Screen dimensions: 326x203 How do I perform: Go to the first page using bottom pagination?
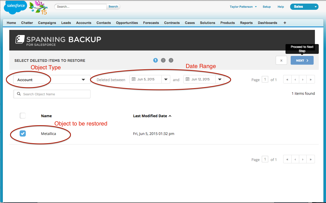pos(287,159)
